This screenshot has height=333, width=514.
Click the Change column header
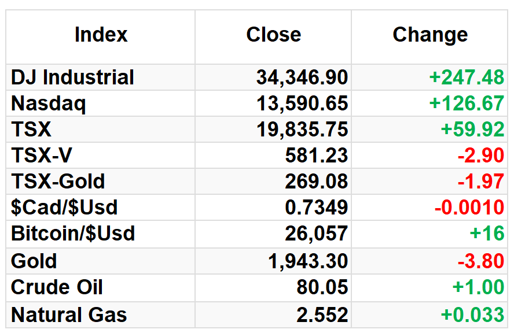point(430,35)
